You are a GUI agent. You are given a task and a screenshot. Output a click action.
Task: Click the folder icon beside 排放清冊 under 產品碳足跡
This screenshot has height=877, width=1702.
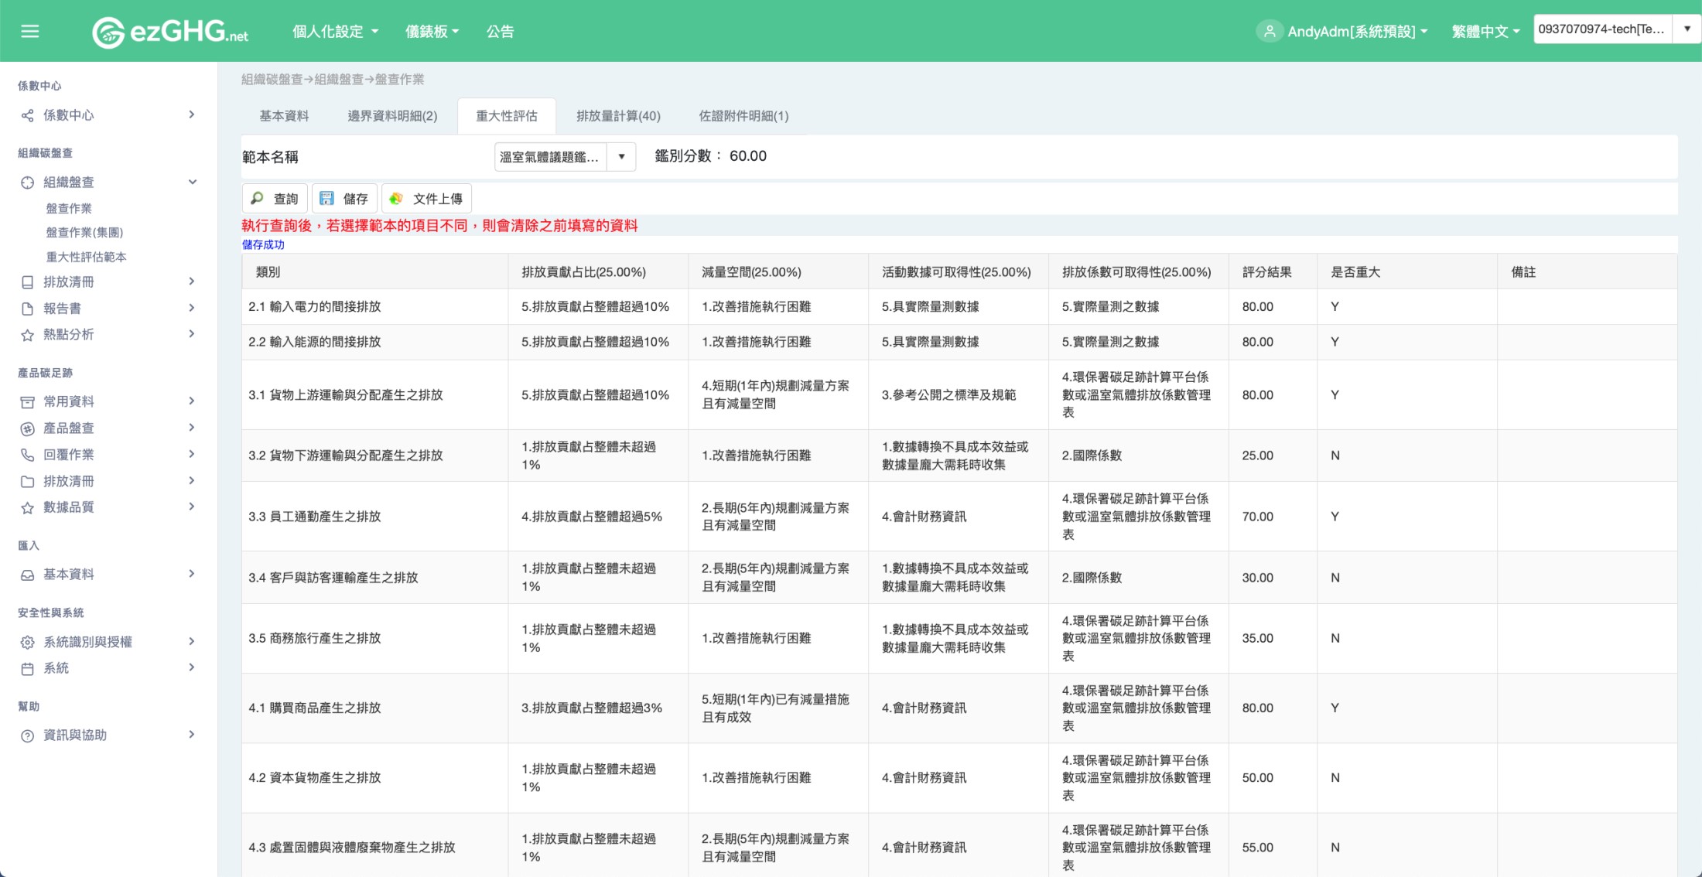click(27, 481)
